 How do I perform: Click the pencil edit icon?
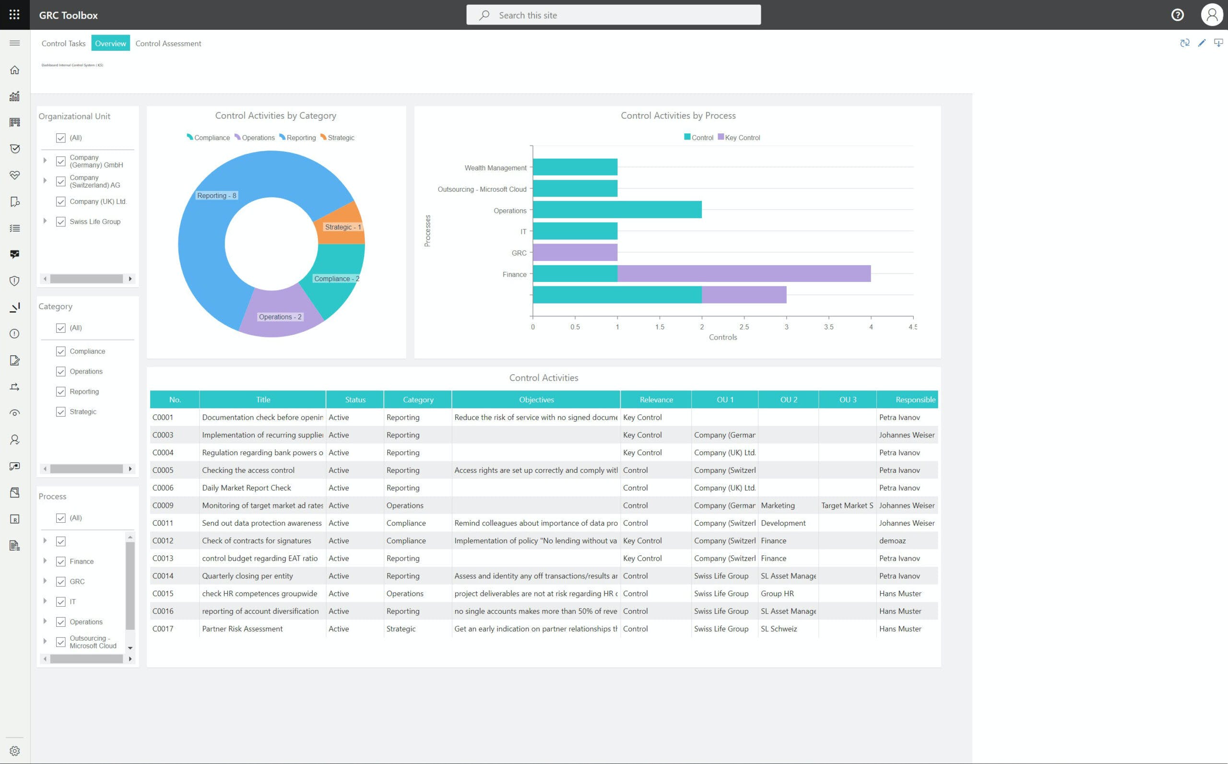(1202, 44)
